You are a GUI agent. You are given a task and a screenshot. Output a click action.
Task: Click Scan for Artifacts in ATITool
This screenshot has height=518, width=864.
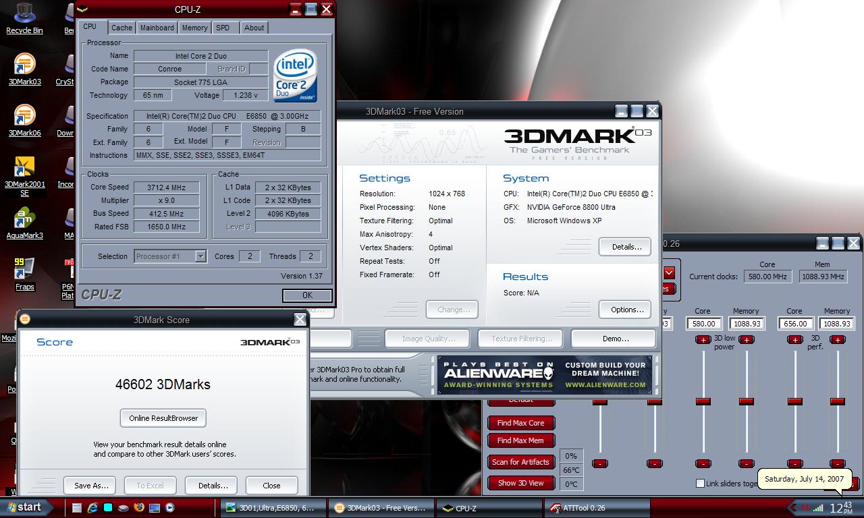(521, 462)
